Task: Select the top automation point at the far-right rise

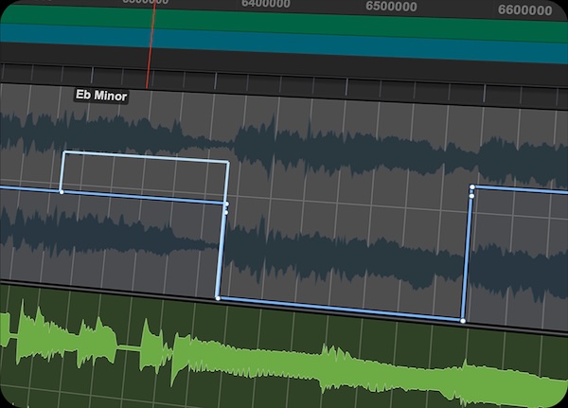Action: (471, 186)
